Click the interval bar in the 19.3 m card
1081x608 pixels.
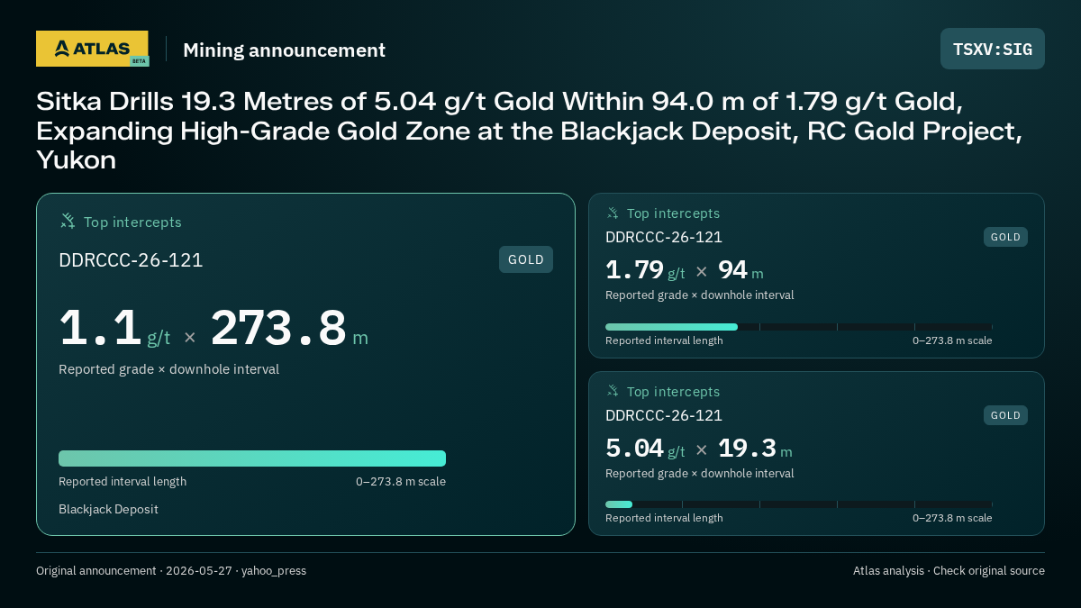point(798,504)
